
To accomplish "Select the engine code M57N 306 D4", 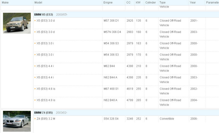I will pyautogui.click(x=112, y=32).
